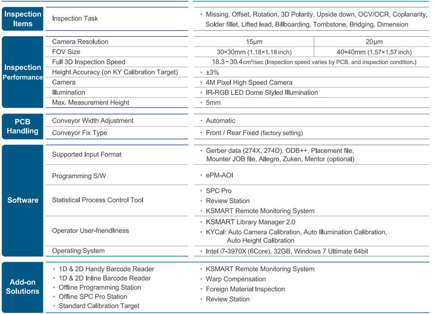Viewport: 433px width, 314px height.
Task: Select the 15µm camera resolution cell
Action: (x=254, y=42)
